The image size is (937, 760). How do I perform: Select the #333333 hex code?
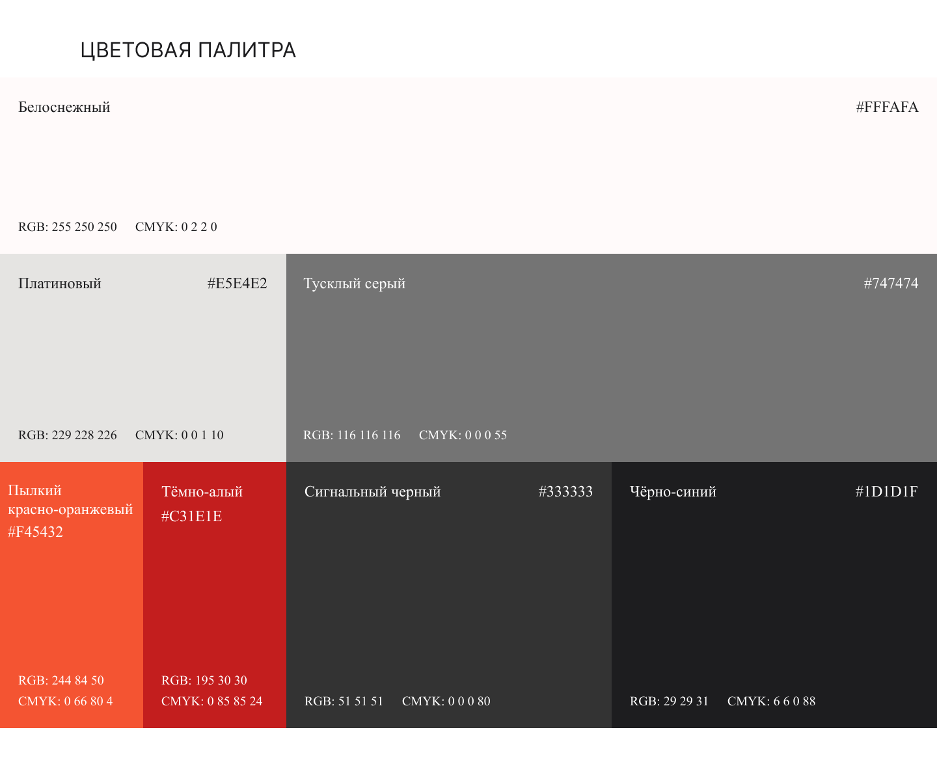(x=565, y=492)
